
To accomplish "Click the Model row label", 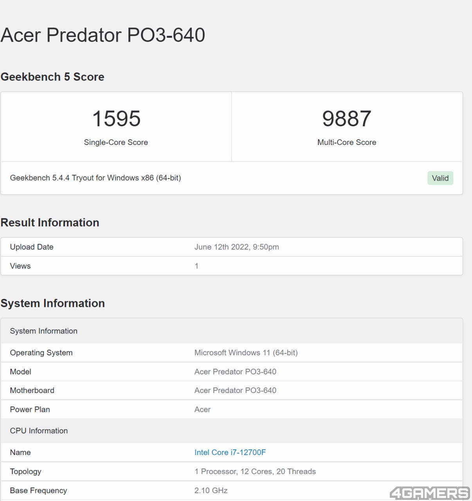I will click(21, 372).
